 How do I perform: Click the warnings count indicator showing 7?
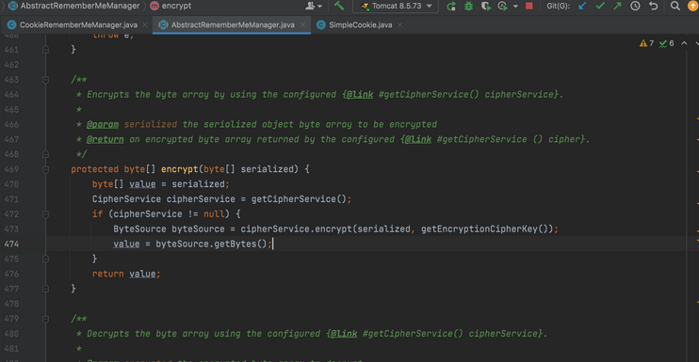pyautogui.click(x=647, y=43)
